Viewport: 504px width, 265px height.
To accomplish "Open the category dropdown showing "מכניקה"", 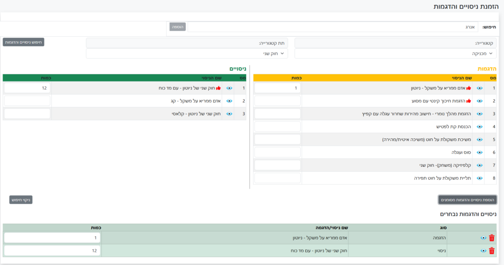I will point(395,53).
